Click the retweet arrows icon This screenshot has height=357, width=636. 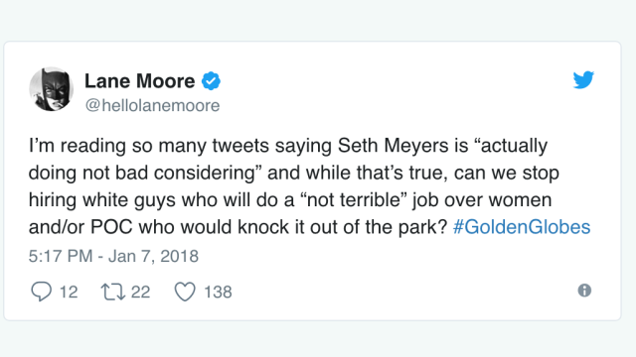click(x=113, y=292)
